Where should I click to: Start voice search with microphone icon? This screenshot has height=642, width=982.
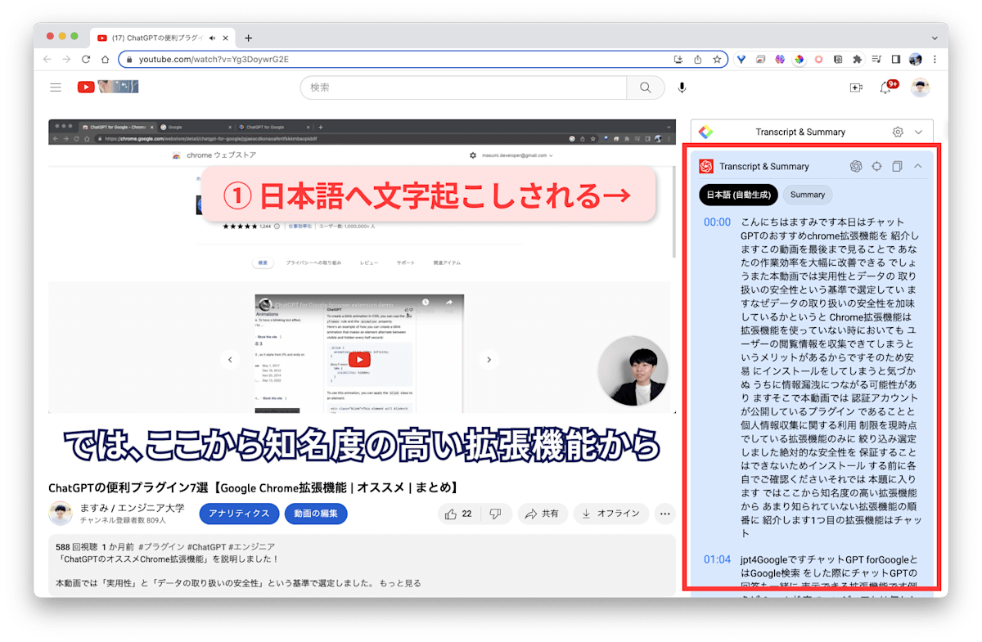(x=682, y=88)
